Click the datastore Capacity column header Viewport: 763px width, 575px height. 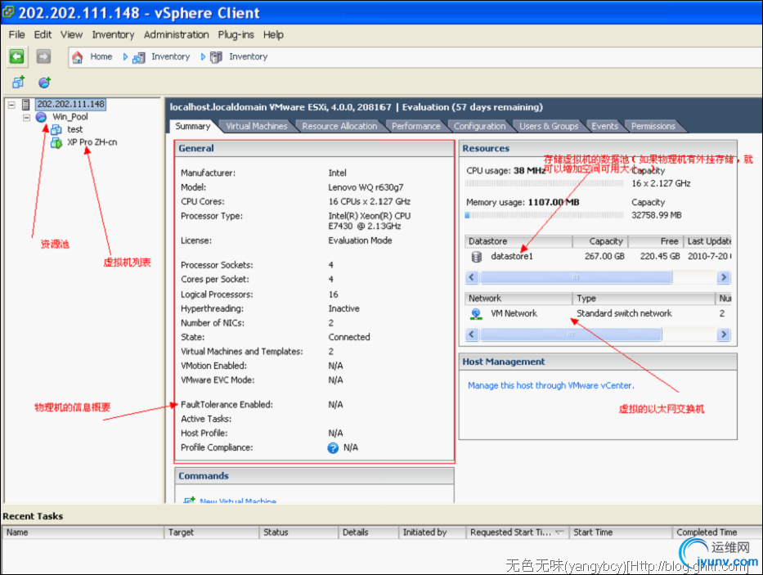[x=600, y=241]
